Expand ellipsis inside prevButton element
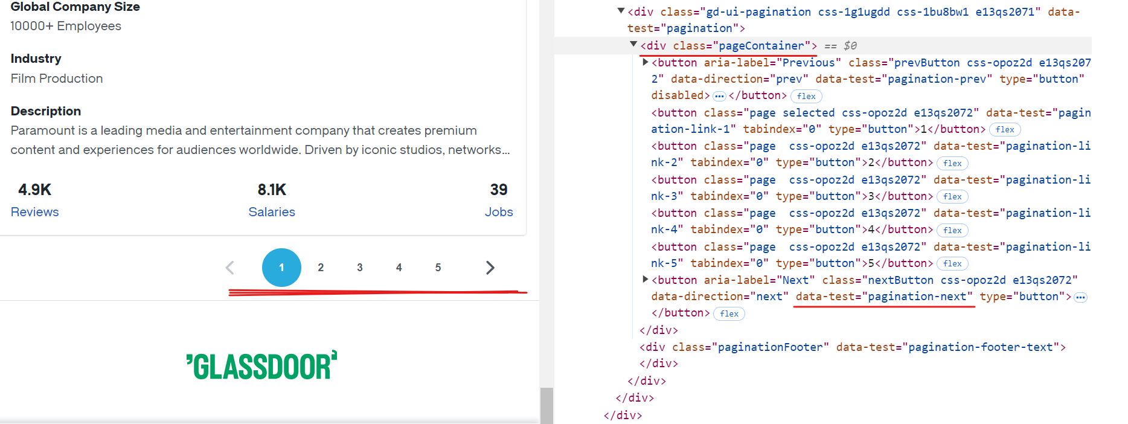The image size is (1128, 424). pos(719,96)
